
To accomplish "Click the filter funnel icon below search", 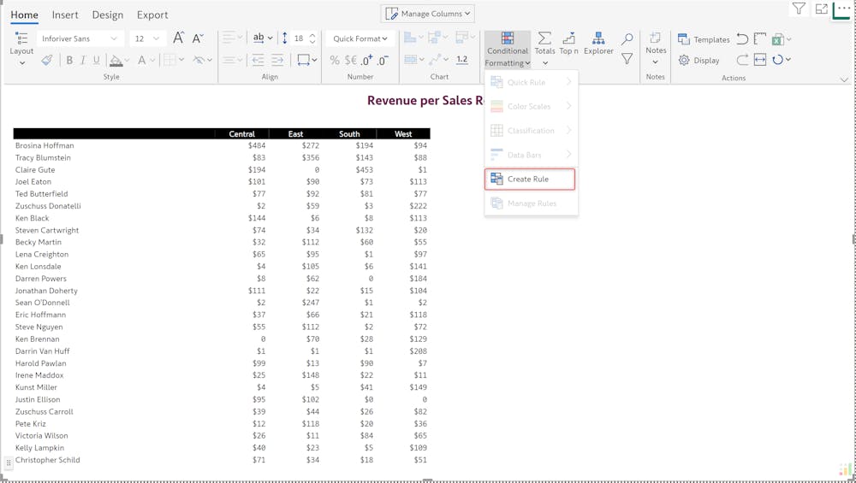I will 627,59.
